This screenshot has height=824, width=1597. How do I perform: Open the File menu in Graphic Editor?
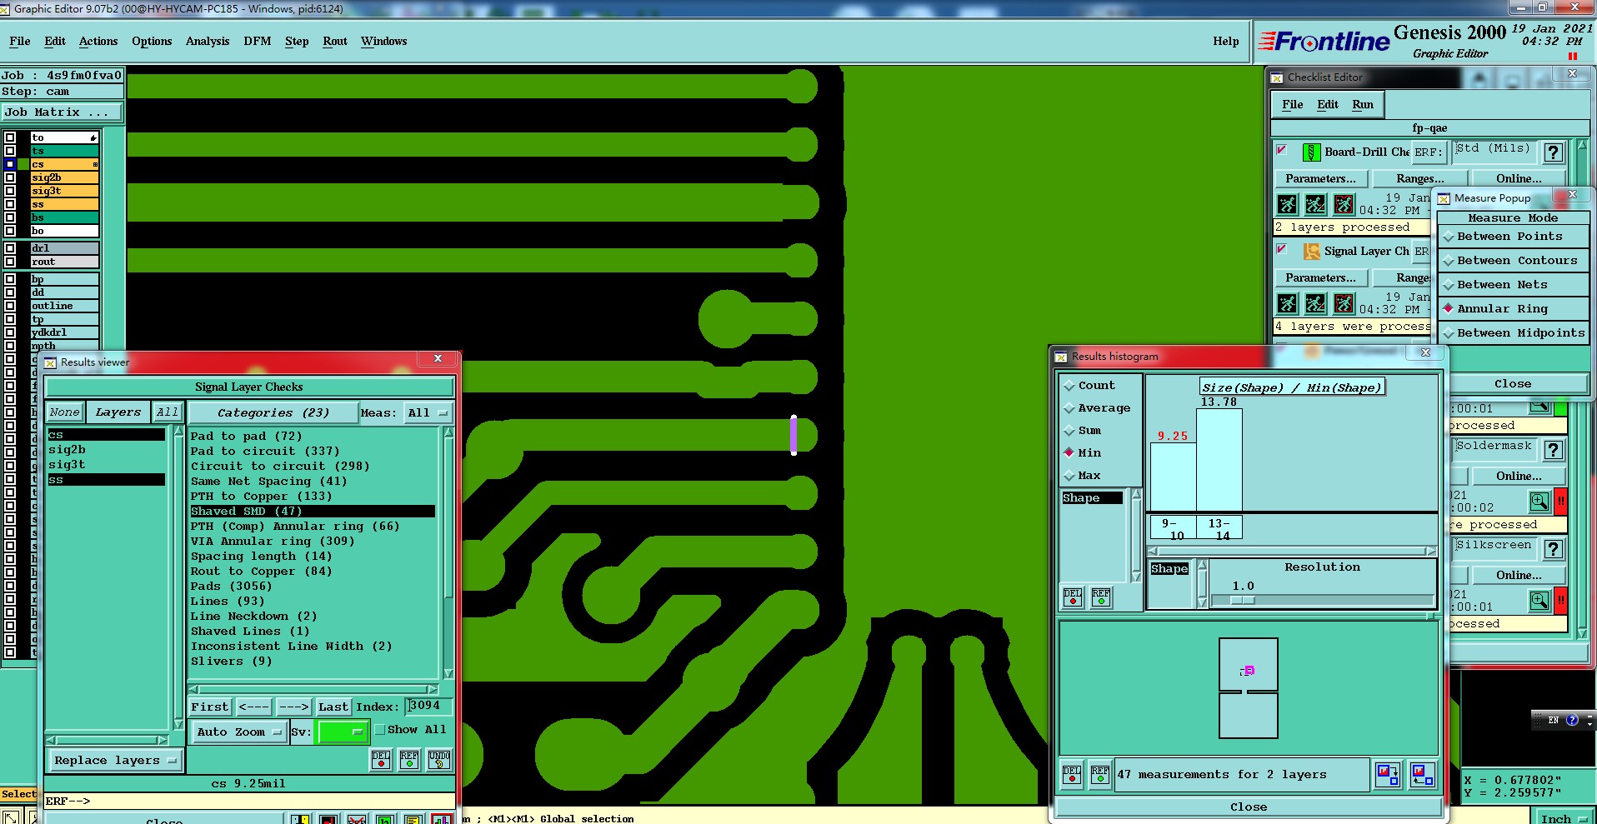[x=20, y=42]
